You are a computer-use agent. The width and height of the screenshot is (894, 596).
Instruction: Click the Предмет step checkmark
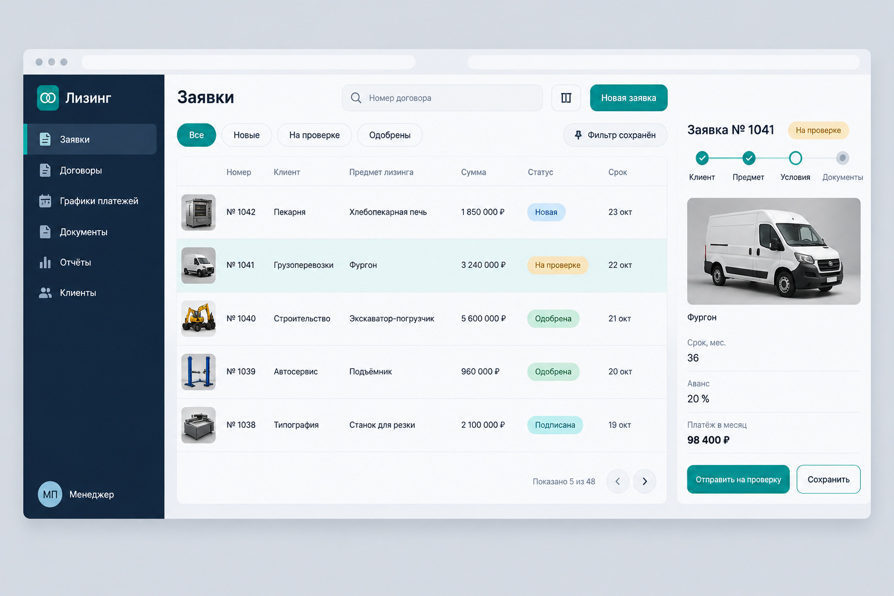pyautogui.click(x=749, y=158)
